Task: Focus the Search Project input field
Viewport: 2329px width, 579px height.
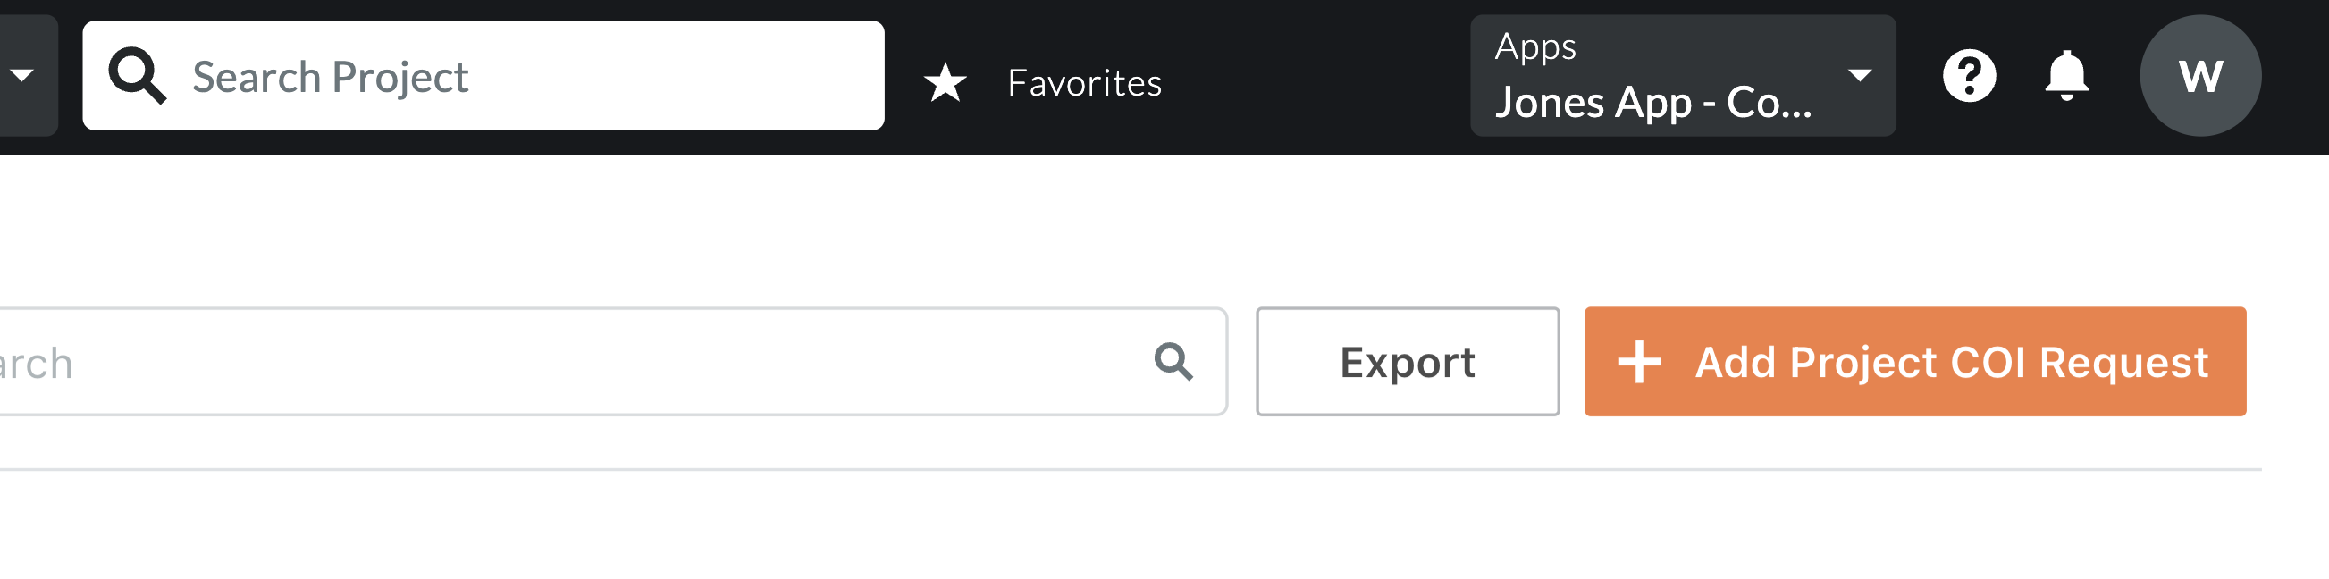Action: (483, 76)
